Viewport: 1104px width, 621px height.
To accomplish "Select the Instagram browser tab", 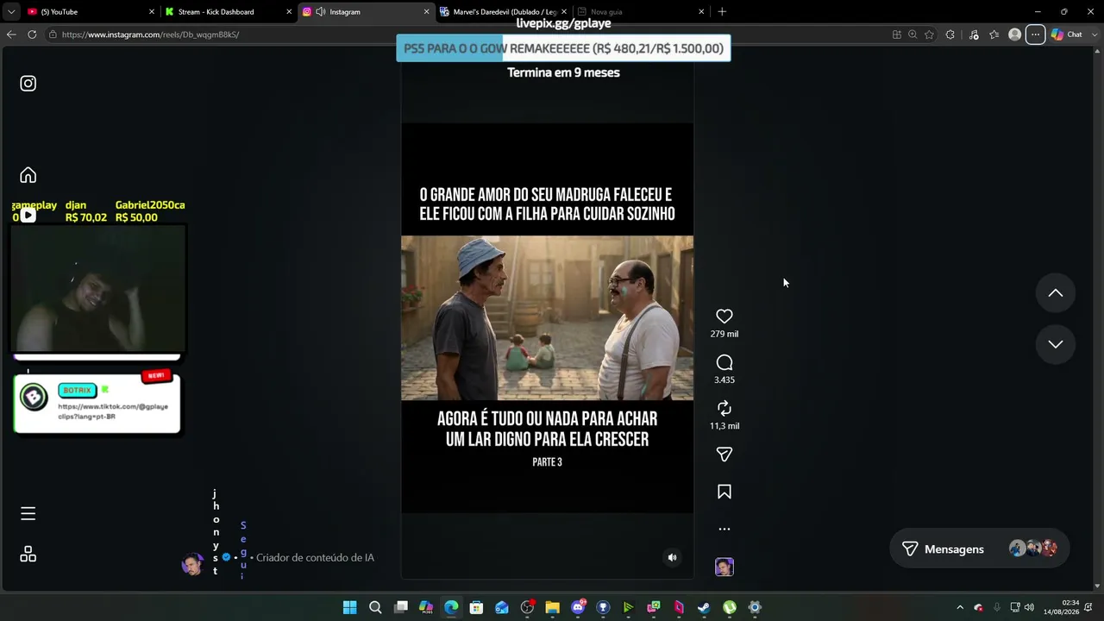I will pos(366,12).
